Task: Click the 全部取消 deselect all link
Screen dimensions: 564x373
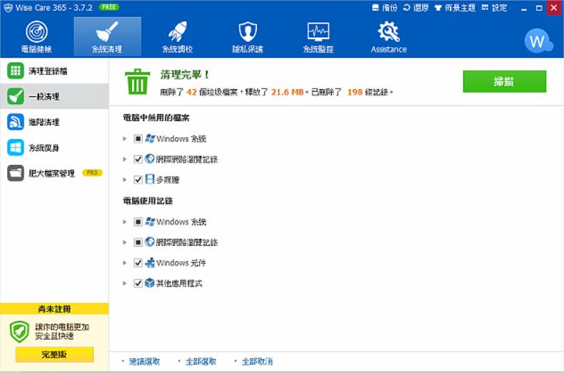Action: click(257, 362)
